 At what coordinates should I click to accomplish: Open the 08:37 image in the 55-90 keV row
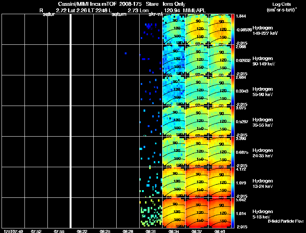coord(197,90)
